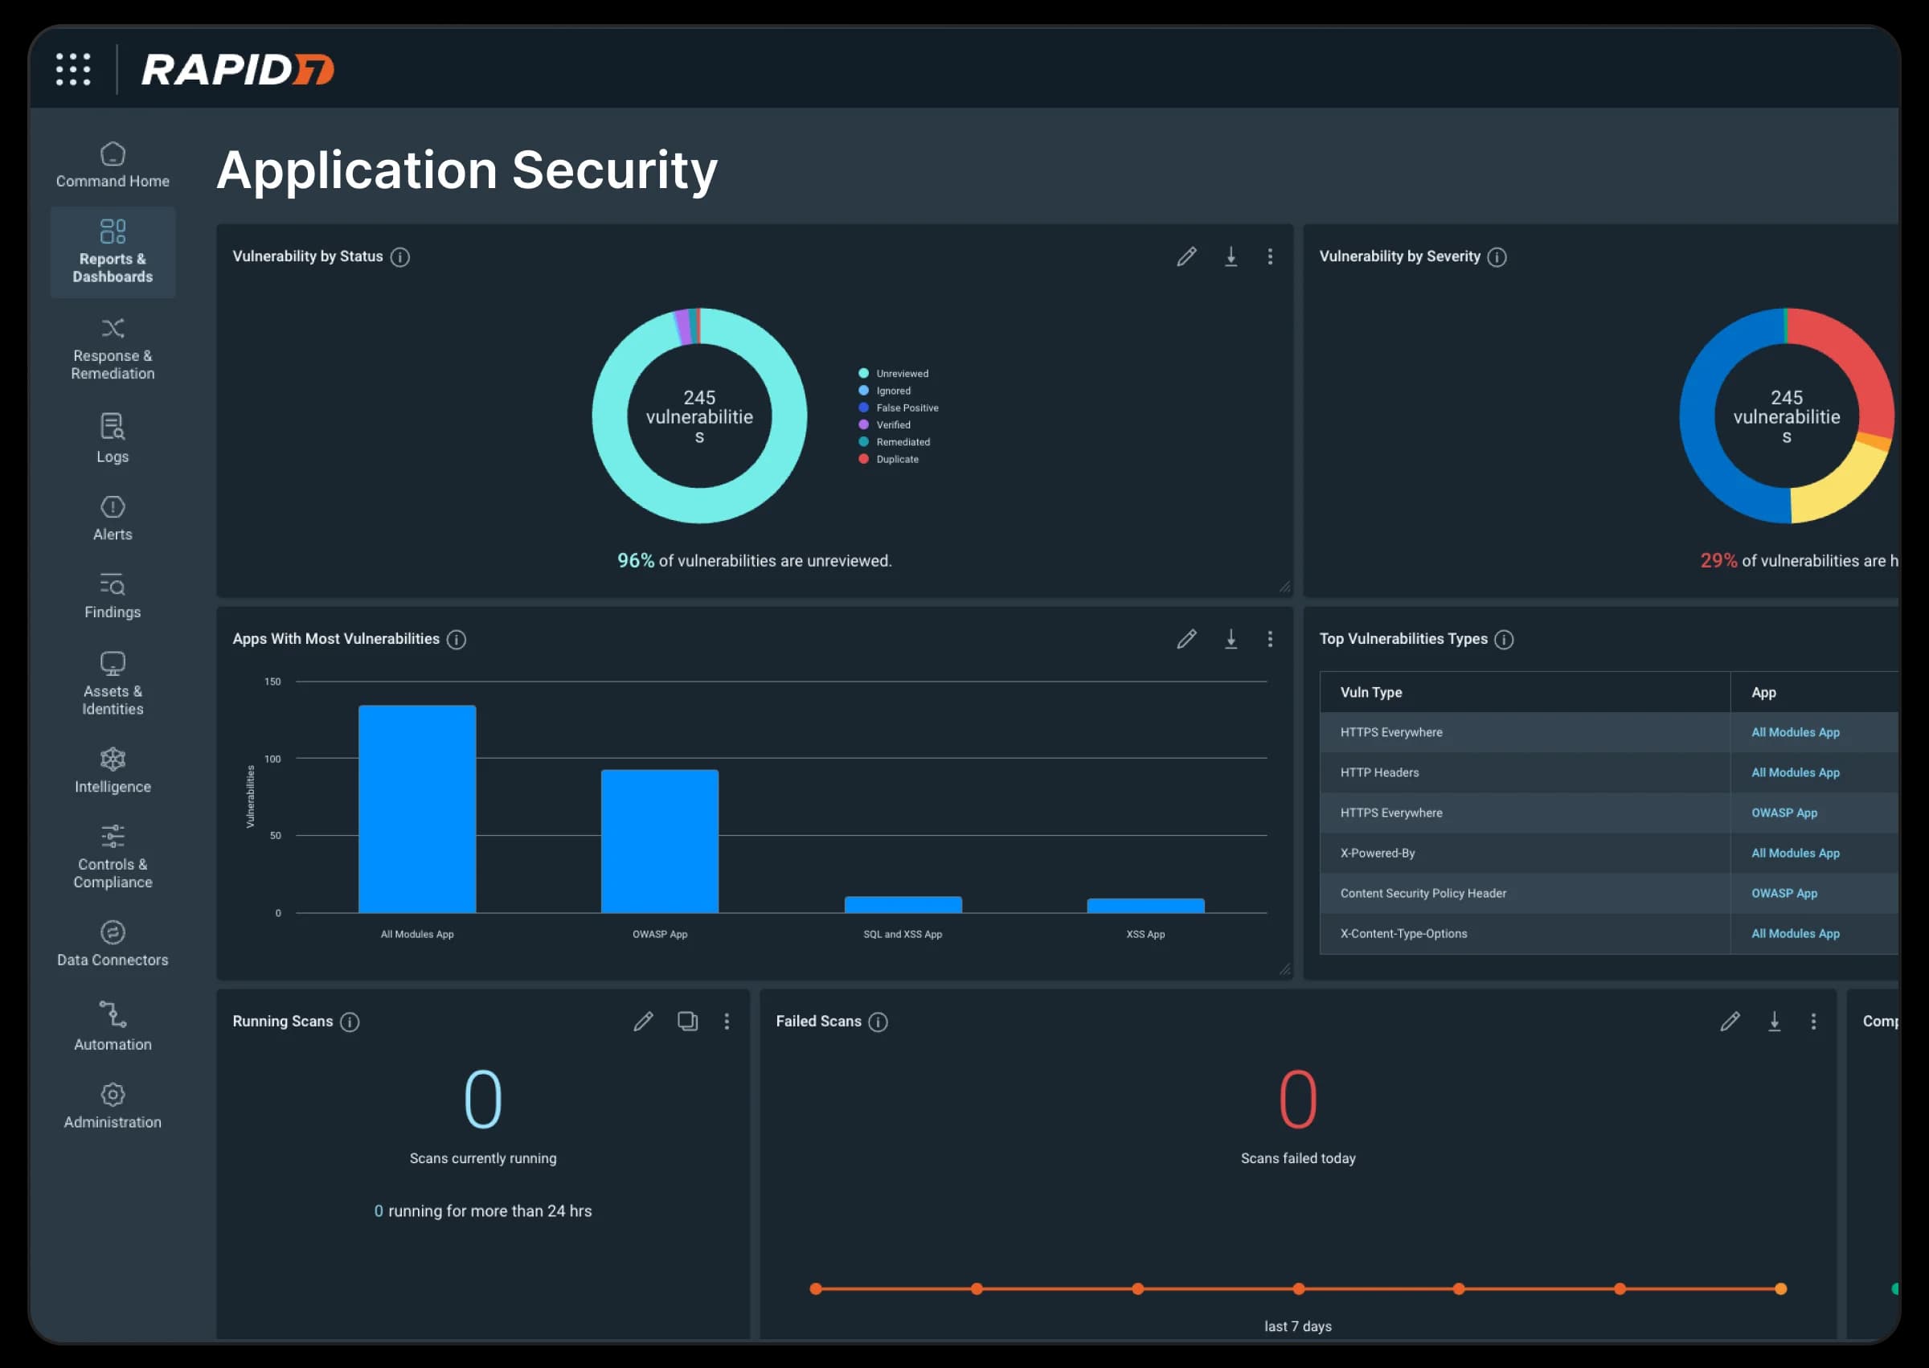
Task: Open the Administration section
Action: tap(113, 1107)
